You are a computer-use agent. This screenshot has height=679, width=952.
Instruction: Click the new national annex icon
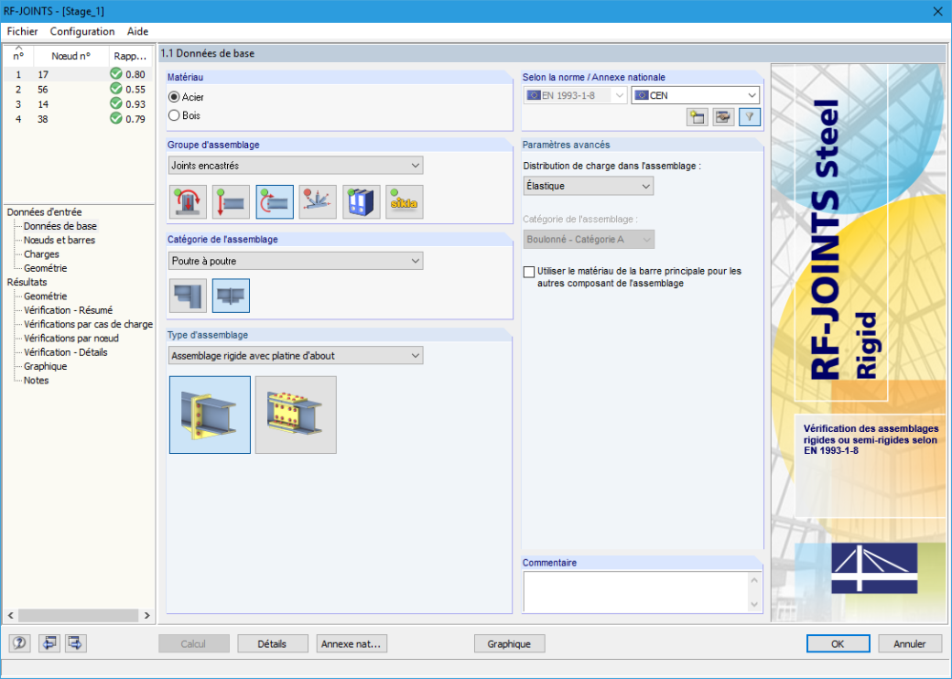(697, 117)
